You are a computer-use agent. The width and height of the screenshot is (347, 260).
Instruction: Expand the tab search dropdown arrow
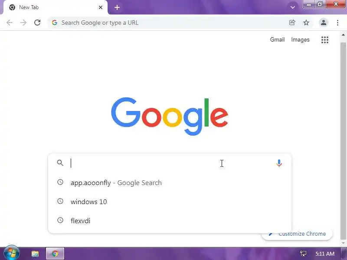[292, 7]
